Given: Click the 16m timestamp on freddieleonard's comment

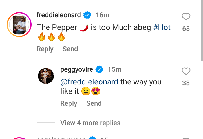Looking at the screenshot, I should pos(103,15).
